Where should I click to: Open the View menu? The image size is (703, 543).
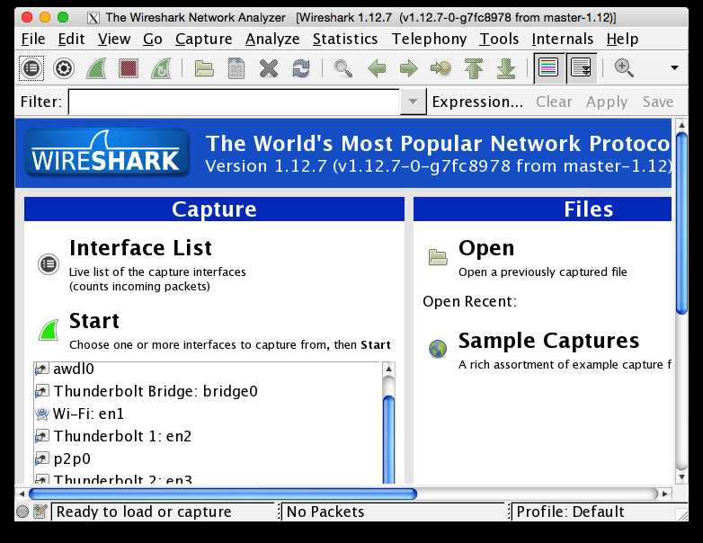[114, 39]
